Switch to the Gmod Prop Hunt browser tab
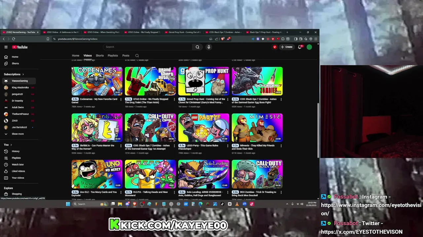423x237 pixels. 182,32
